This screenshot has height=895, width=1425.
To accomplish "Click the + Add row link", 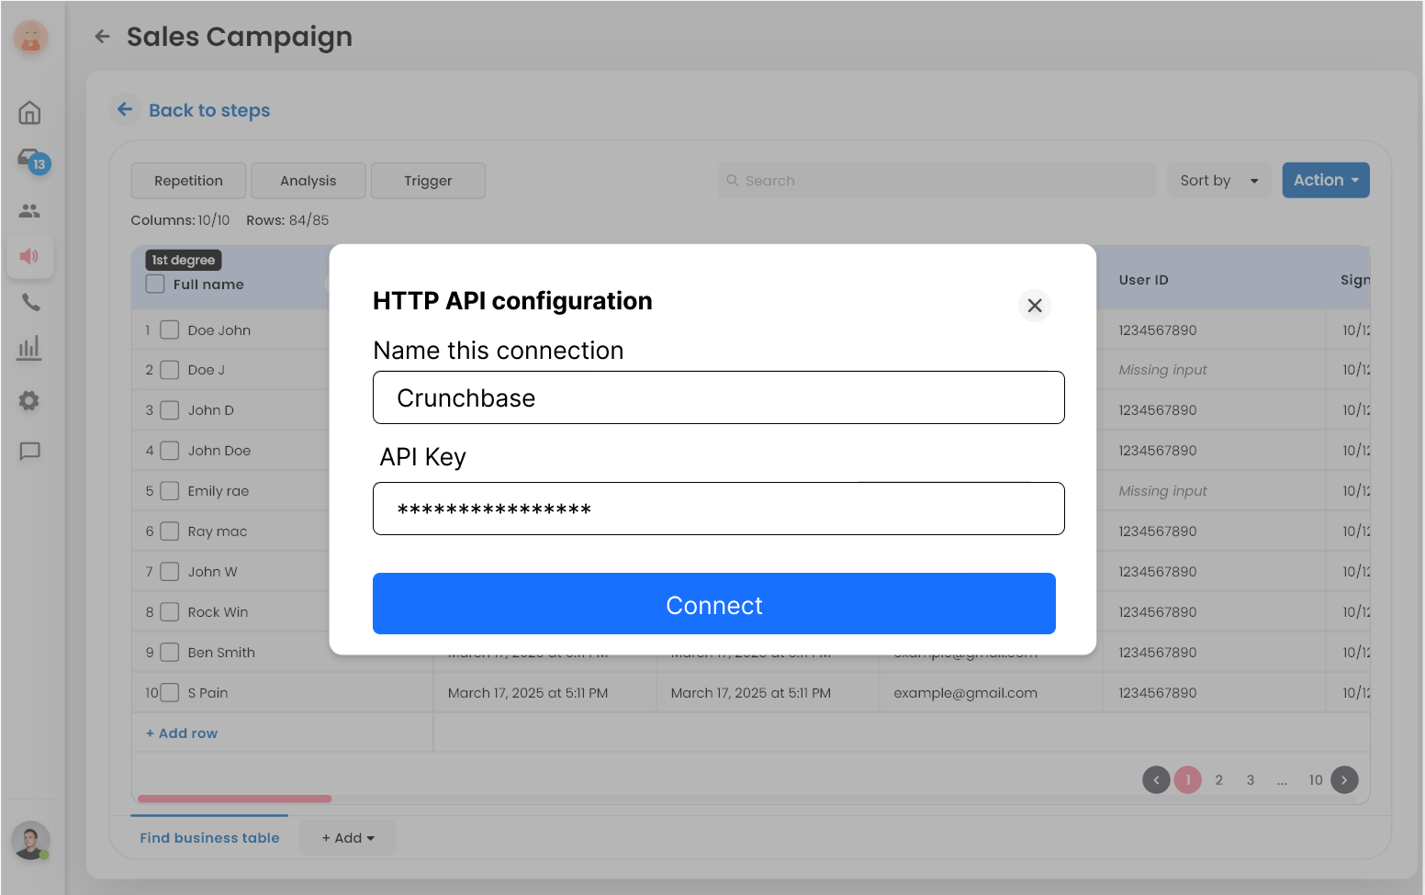I will tap(182, 733).
